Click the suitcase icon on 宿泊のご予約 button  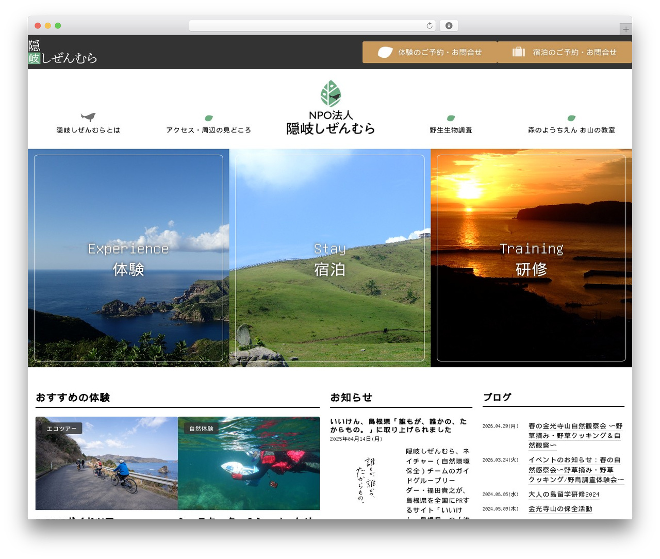(519, 52)
